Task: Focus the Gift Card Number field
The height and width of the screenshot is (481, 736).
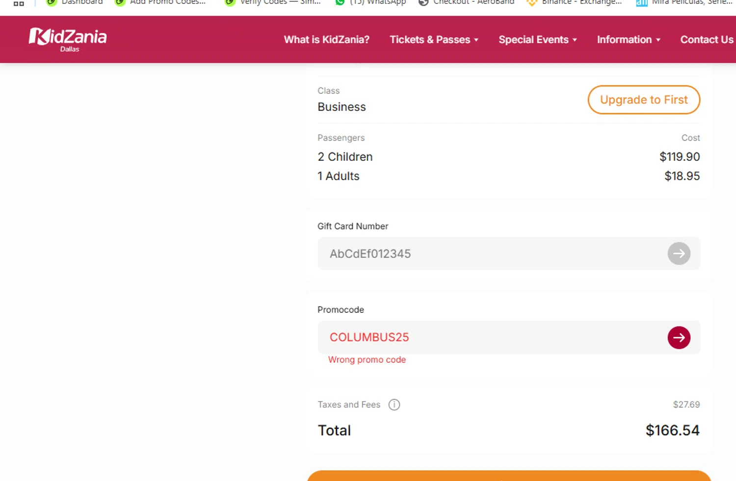Action: pos(509,253)
